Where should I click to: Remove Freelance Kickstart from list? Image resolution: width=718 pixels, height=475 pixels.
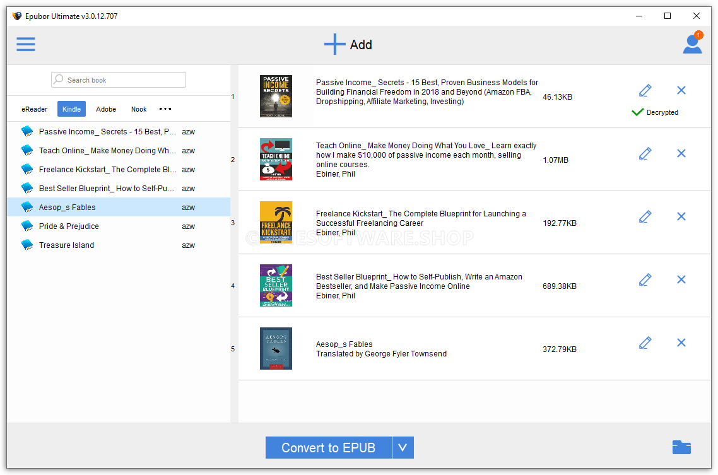(x=681, y=216)
